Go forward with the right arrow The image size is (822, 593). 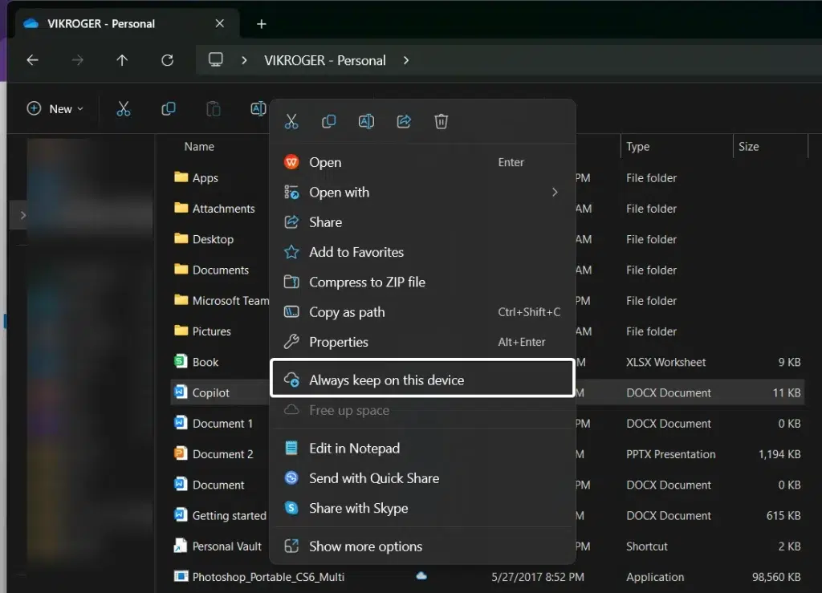click(x=78, y=60)
